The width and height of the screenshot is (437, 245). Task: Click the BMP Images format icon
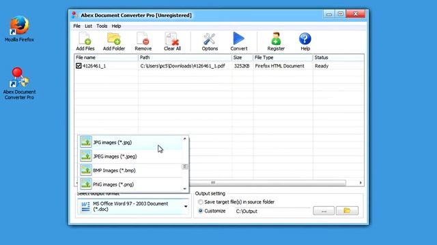coord(86,170)
